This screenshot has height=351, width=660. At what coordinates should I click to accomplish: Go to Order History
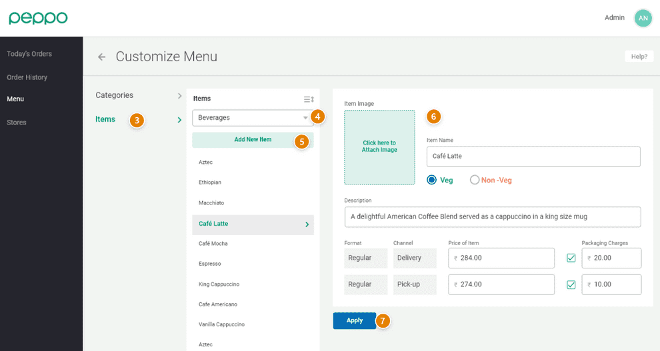coord(27,77)
